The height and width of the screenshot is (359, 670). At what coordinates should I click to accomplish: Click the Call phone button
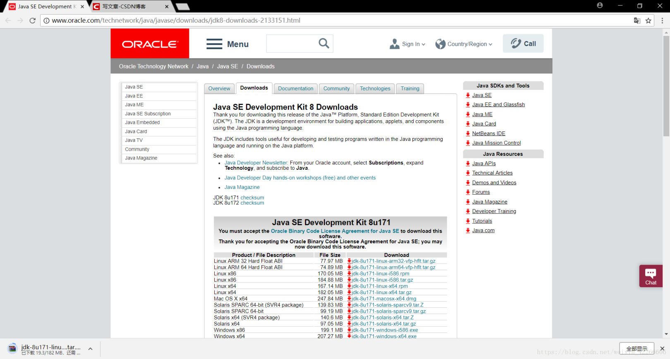[x=523, y=43]
